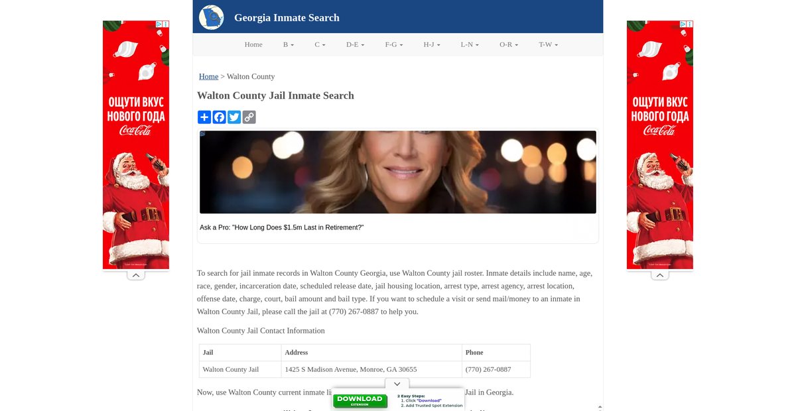Expand the T-W counties dropdown

[548, 44]
